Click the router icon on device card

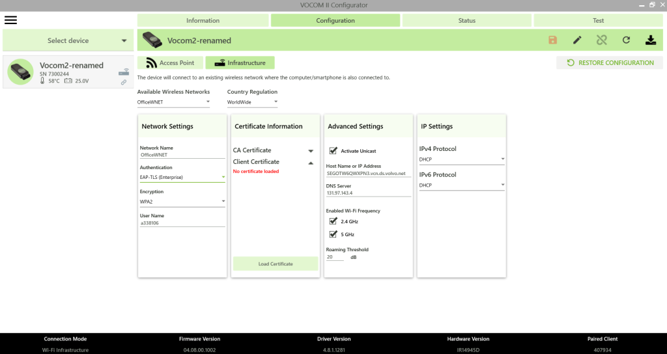124,72
